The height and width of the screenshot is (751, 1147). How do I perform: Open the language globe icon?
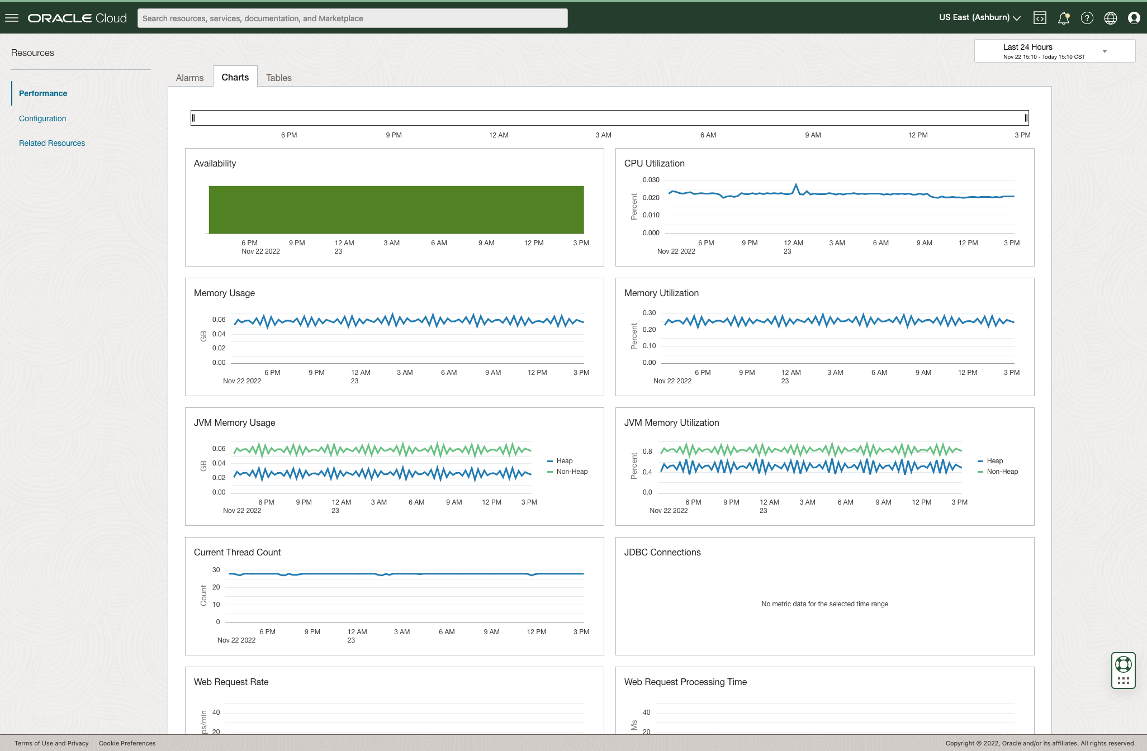tap(1110, 18)
